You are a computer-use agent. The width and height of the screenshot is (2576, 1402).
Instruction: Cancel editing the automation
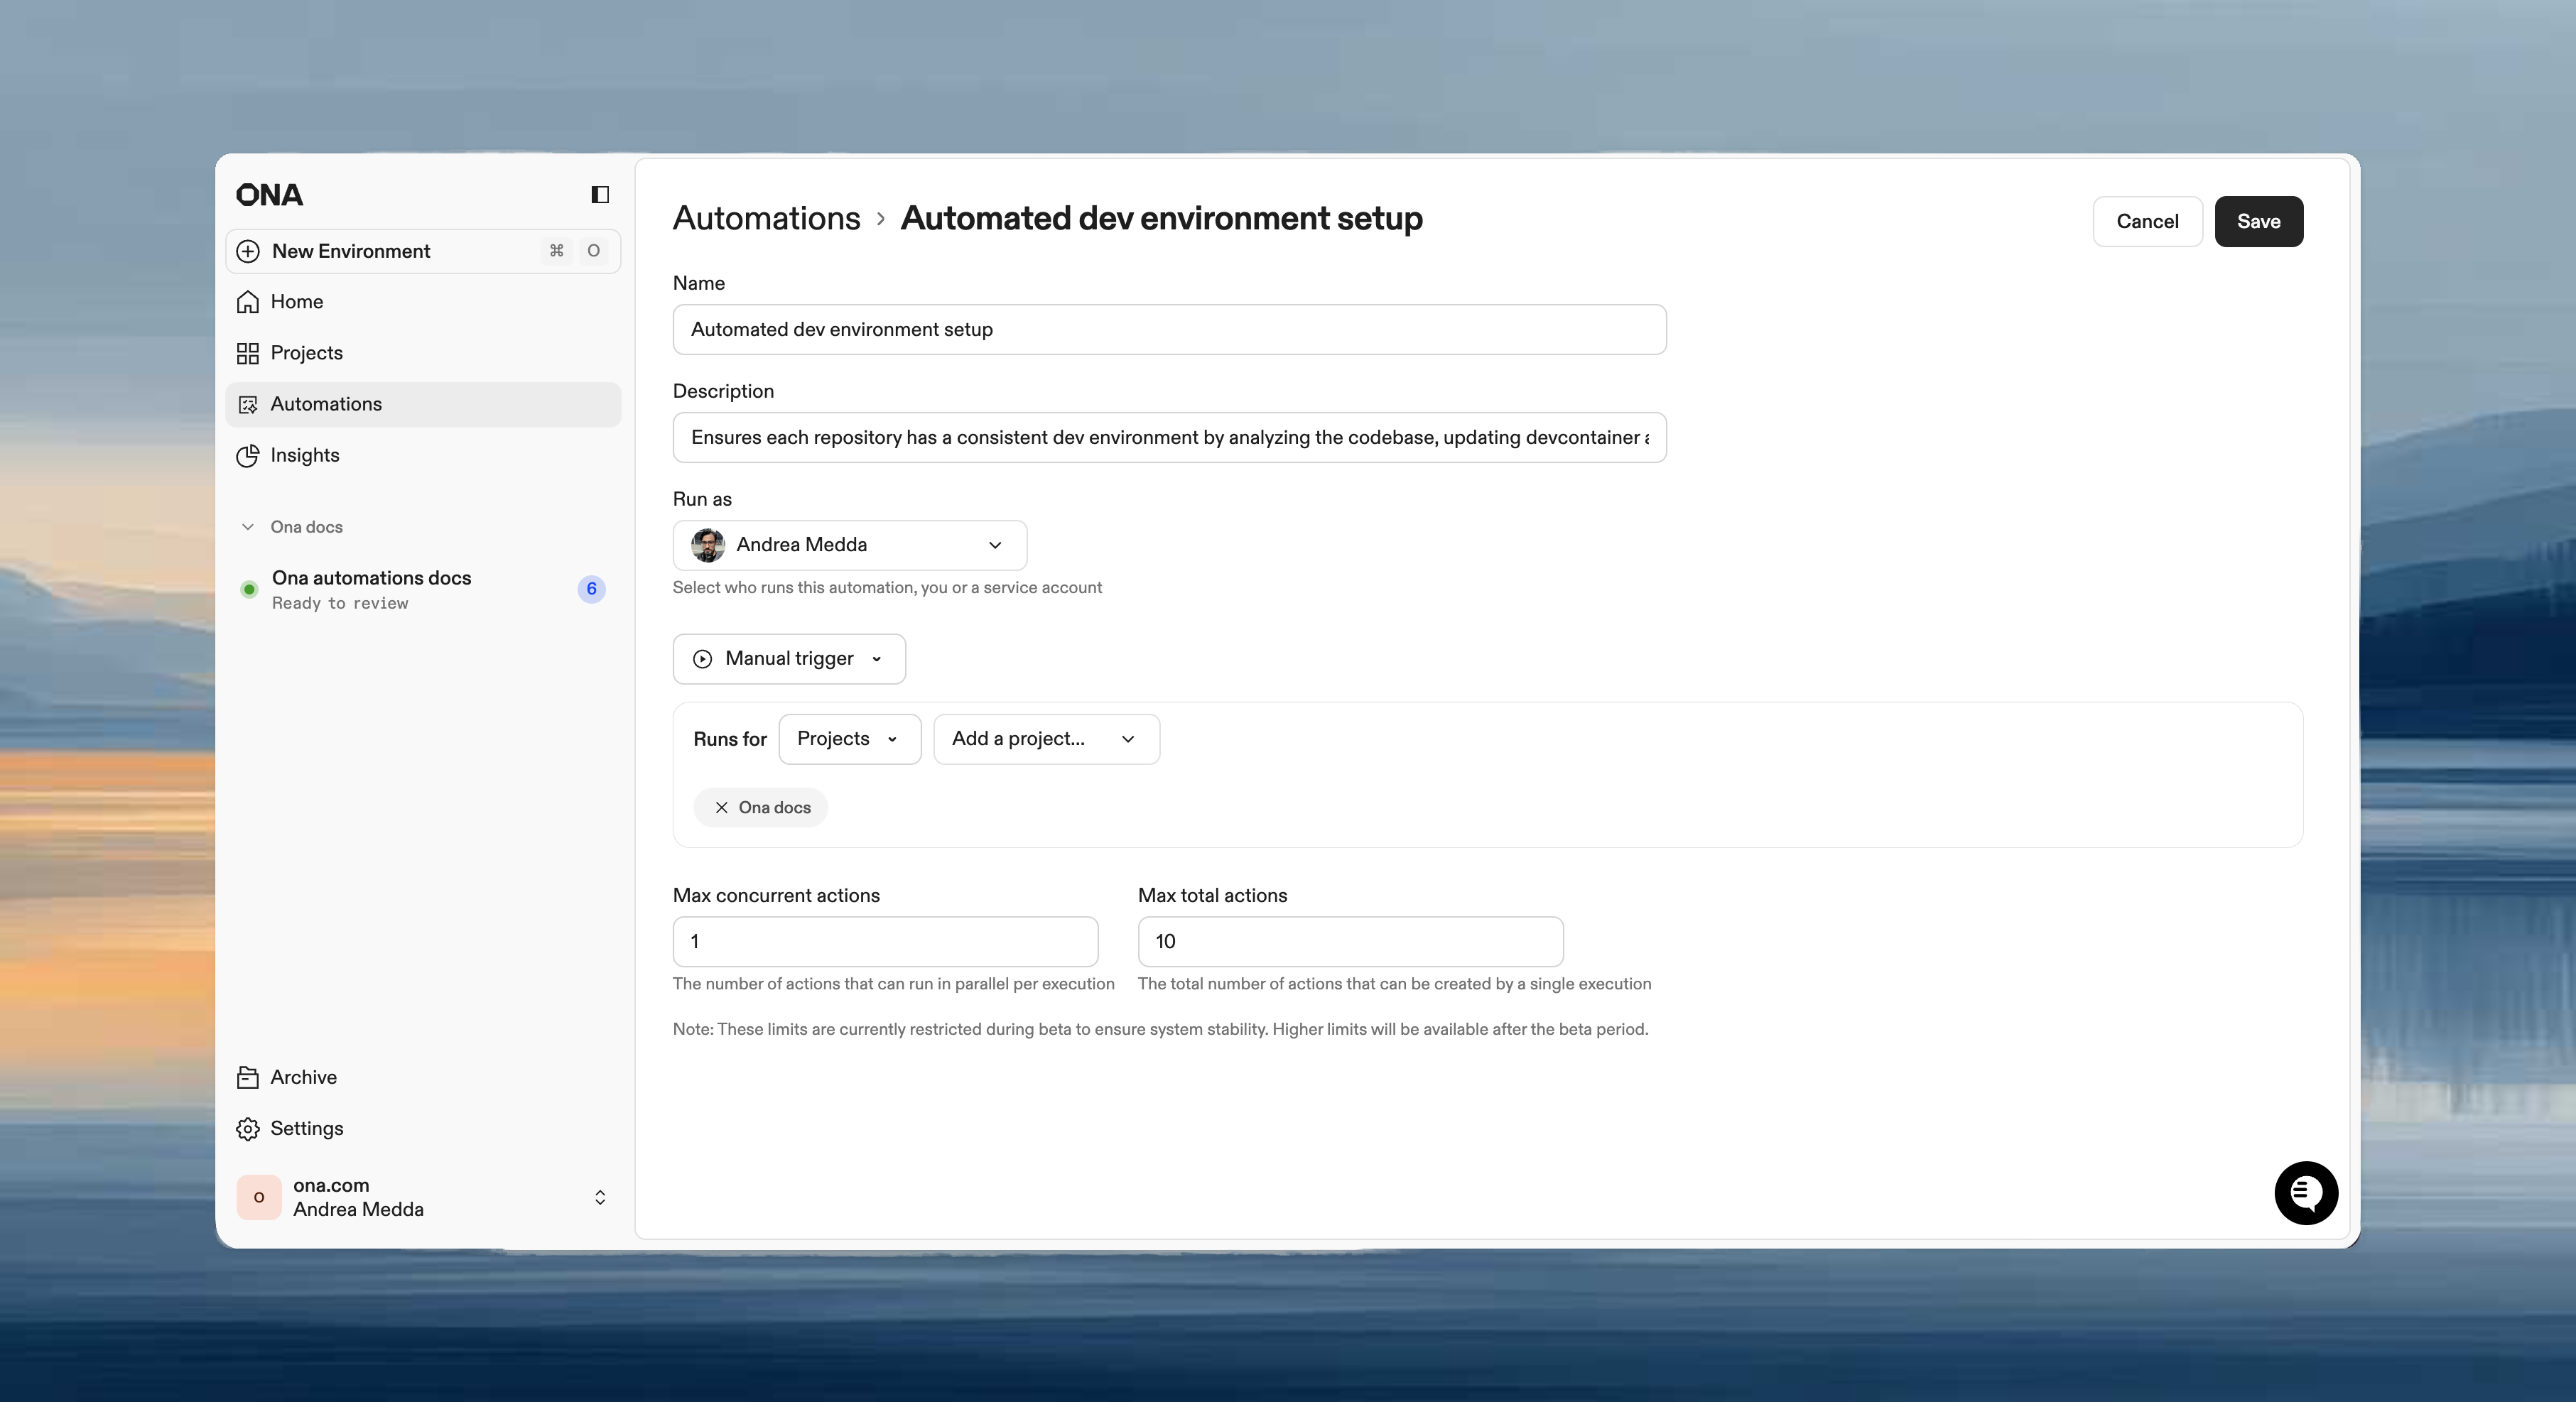2147,221
